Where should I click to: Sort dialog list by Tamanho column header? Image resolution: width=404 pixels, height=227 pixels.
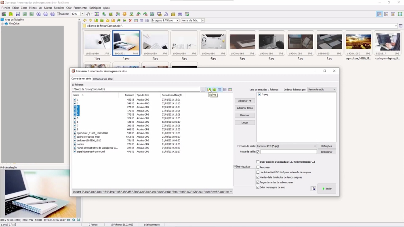pos(129,95)
